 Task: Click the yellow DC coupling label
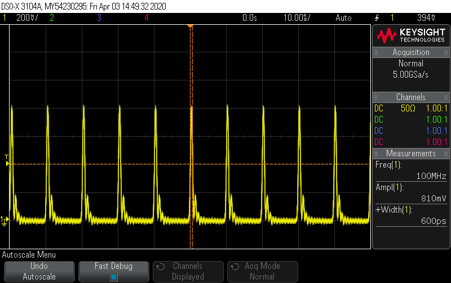coord(379,109)
